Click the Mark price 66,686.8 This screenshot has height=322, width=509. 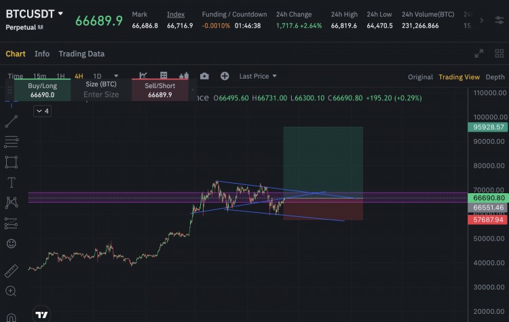point(145,26)
